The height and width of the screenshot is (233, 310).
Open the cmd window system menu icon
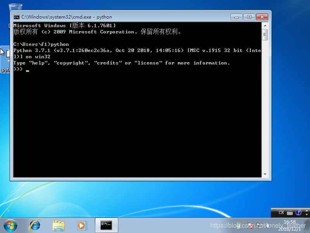tap(16, 17)
